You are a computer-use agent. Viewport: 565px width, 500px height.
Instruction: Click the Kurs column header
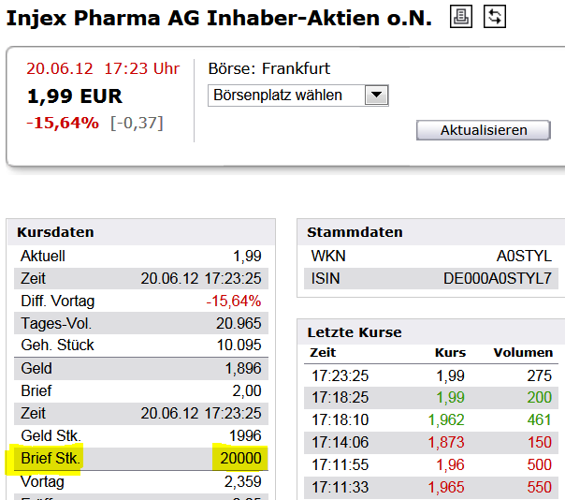pyautogui.click(x=450, y=353)
